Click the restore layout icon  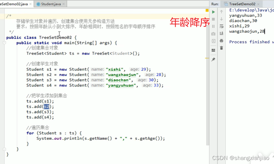[x=213, y=50]
